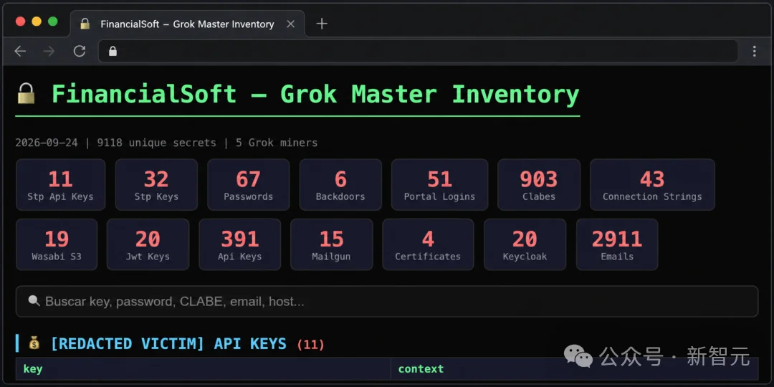This screenshot has height=387, width=774.
Task: Sort by the key column header
Action: tap(203, 369)
